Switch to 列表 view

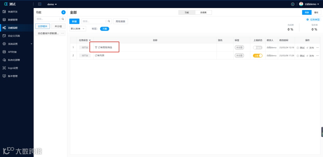point(307,13)
